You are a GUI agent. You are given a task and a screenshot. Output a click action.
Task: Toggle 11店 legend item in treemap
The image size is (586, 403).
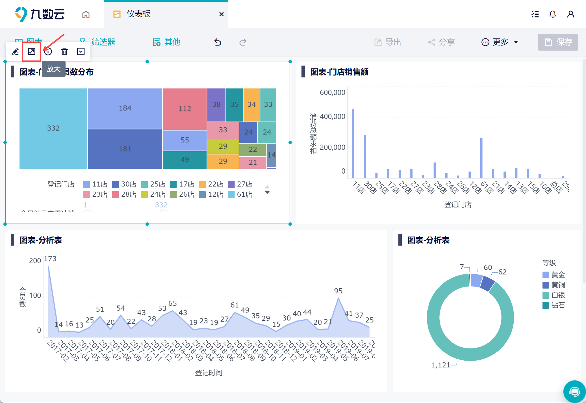coord(96,184)
